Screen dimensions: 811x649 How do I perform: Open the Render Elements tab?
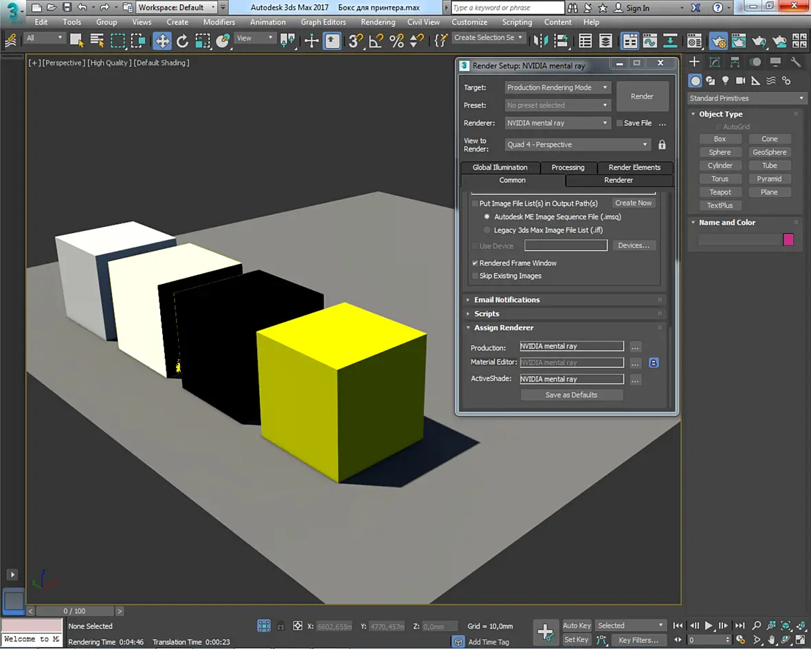(x=634, y=167)
